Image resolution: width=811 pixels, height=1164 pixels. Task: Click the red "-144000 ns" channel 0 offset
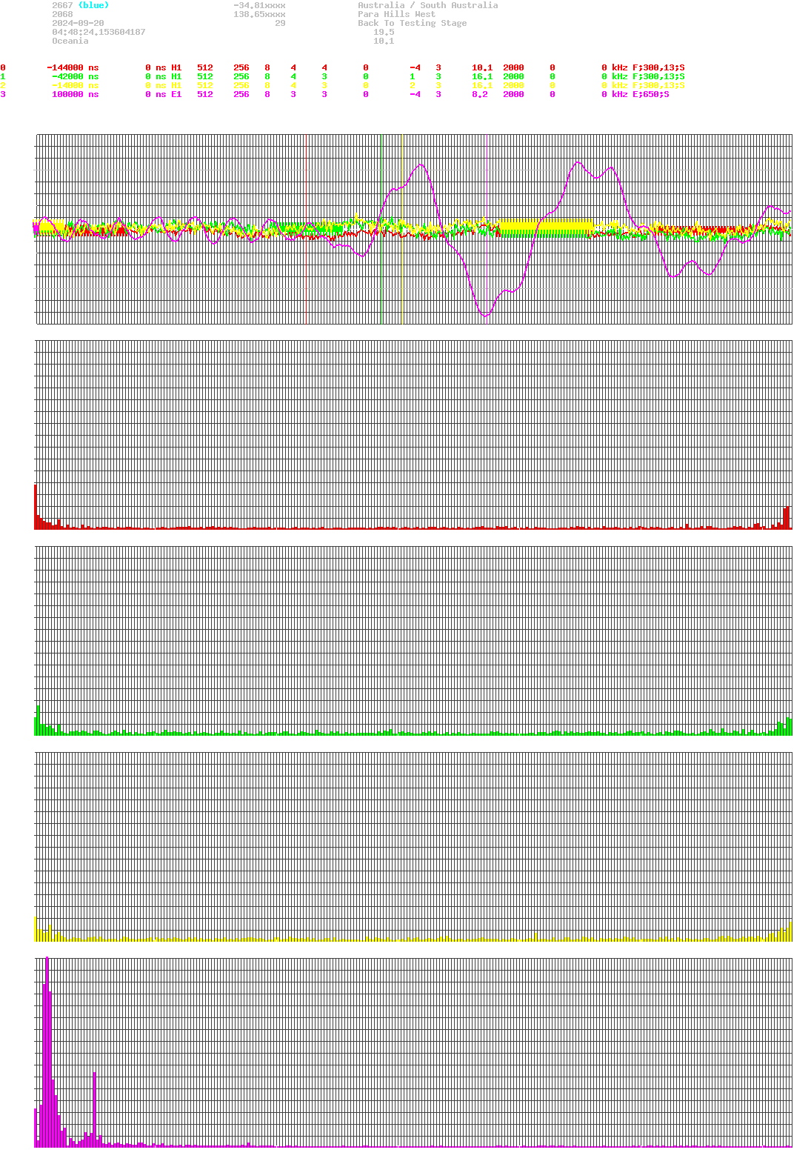point(73,67)
